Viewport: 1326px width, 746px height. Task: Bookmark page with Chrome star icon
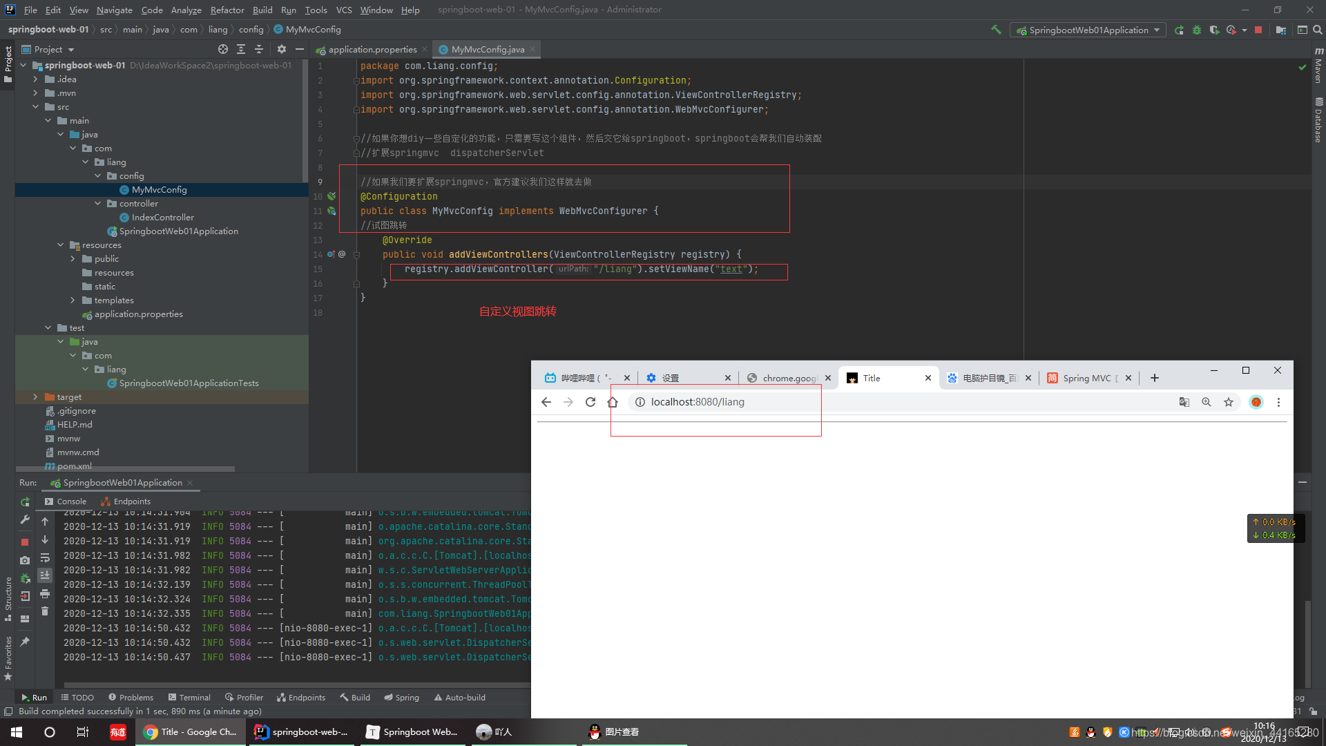[x=1229, y=402]
